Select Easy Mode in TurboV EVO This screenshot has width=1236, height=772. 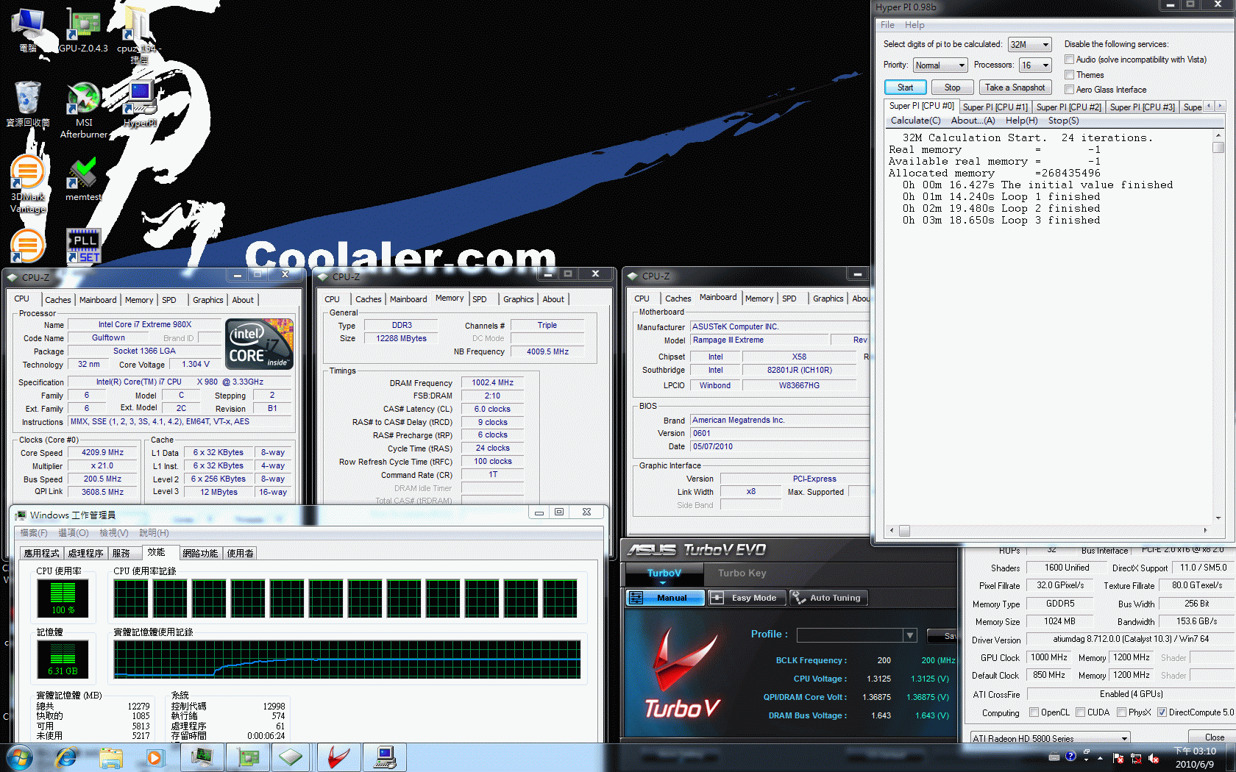[x=747, y=598]
